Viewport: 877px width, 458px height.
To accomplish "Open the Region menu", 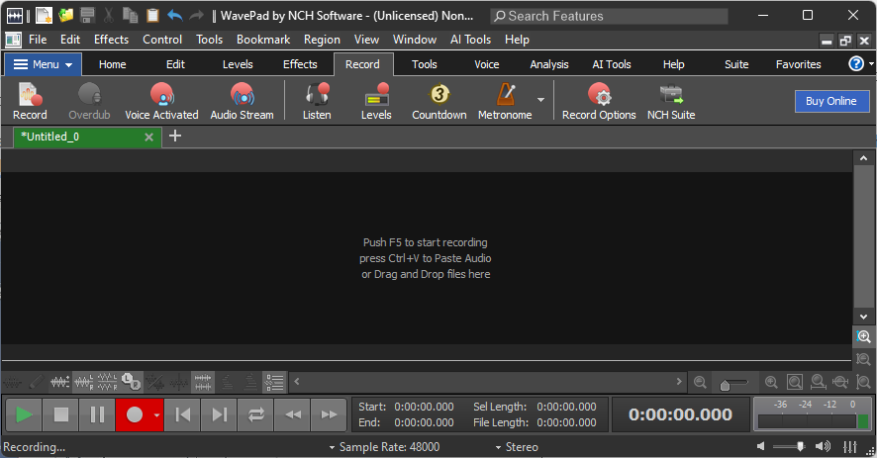I will point(322,40).
